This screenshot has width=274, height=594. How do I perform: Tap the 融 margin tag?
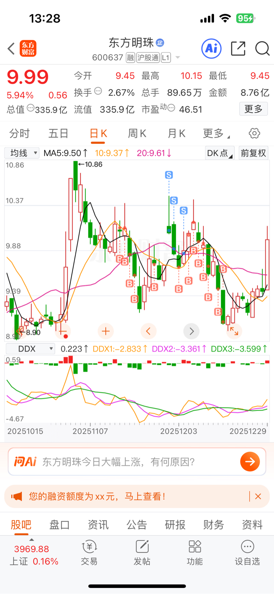(x=130, y=58)
